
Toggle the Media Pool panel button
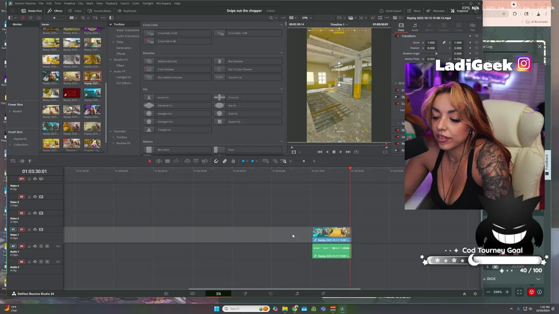[x=31, y=11]
